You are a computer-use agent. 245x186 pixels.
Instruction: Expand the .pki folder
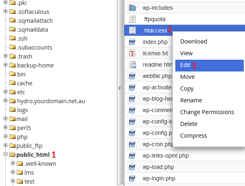coord(5,2)
